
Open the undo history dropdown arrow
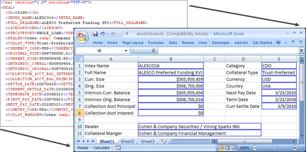click(x=108, y=34)
